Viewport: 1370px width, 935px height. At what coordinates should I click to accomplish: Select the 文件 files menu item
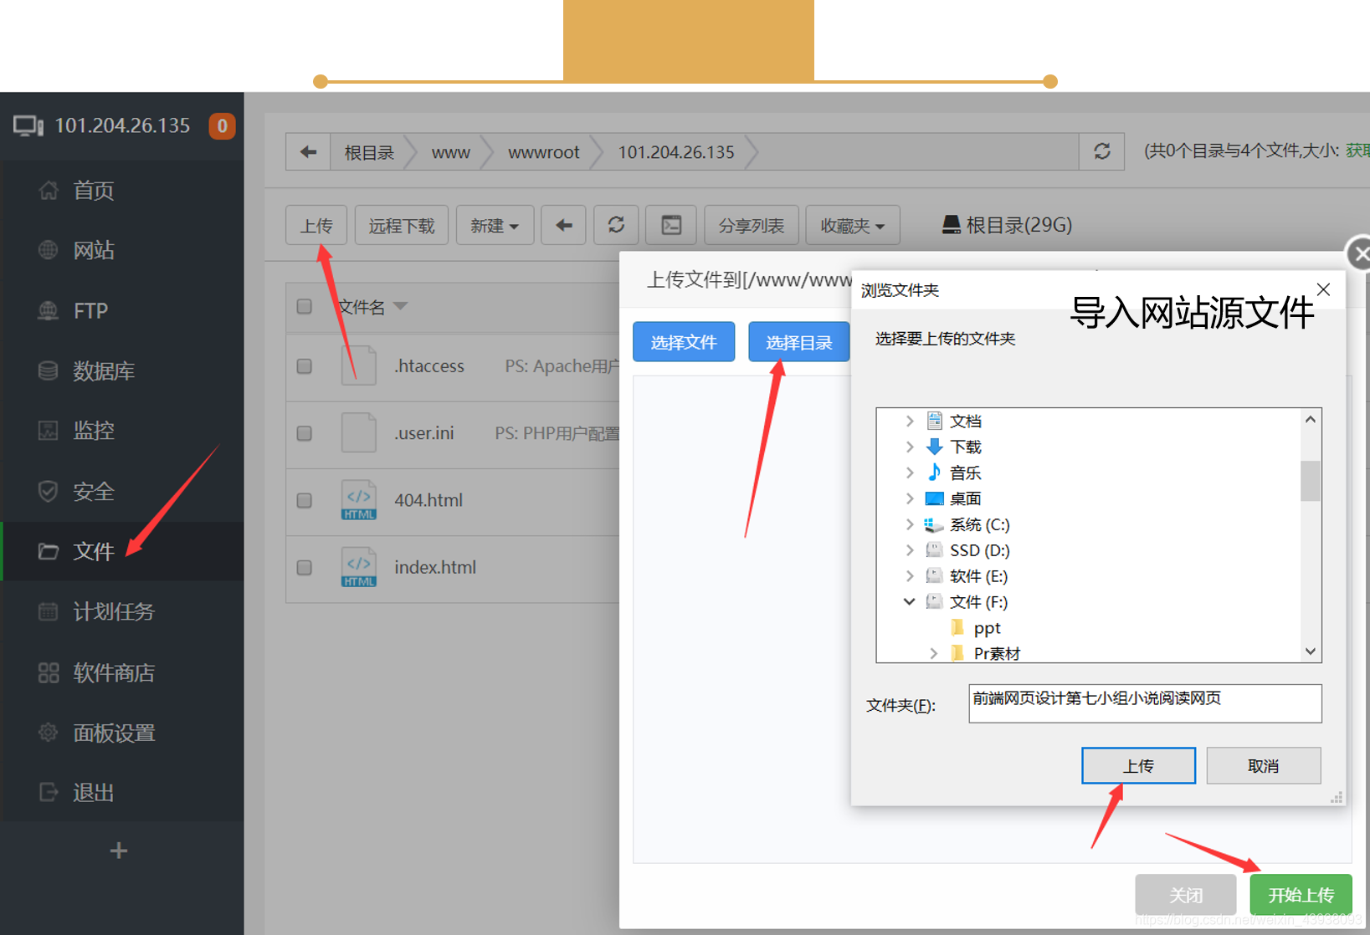122,551
